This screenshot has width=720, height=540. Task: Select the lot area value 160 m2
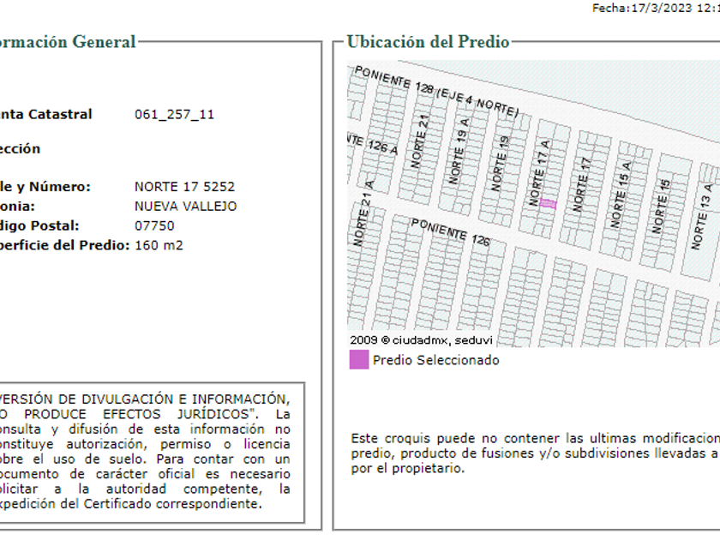159,245
